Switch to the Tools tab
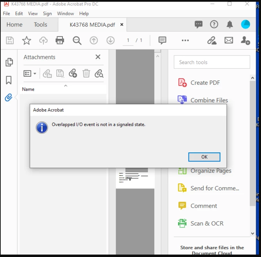 click(41, 25)
